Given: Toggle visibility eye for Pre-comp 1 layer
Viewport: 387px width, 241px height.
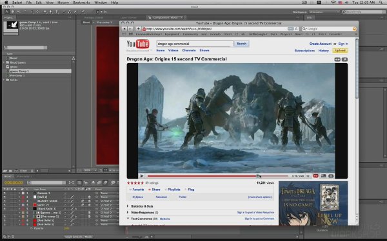Looking at the screenshot, I should pyautogui.click(x=5, y=217).
